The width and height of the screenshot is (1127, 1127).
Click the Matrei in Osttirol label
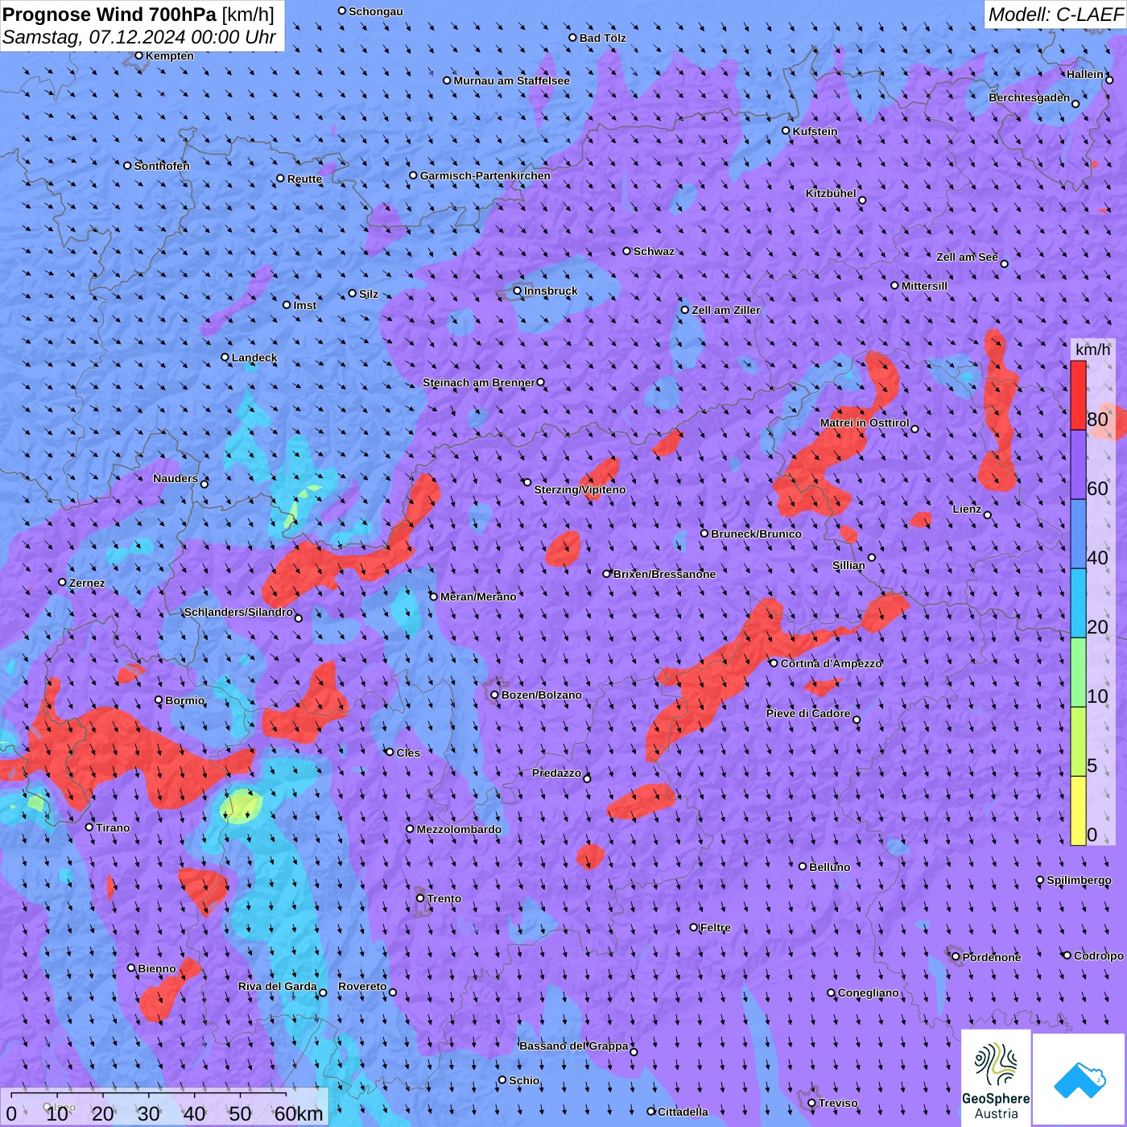pos(865,423)
